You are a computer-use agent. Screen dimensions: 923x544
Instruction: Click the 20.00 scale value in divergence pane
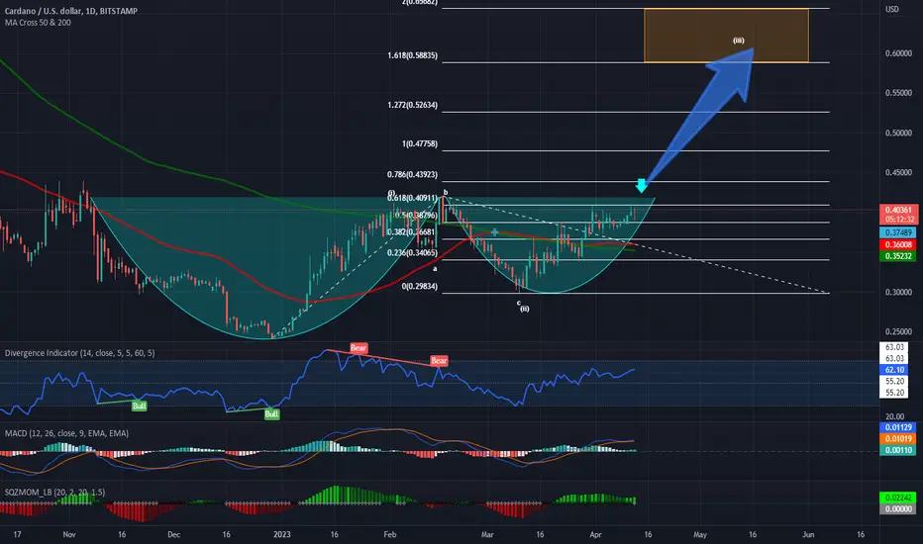(894, 416)
